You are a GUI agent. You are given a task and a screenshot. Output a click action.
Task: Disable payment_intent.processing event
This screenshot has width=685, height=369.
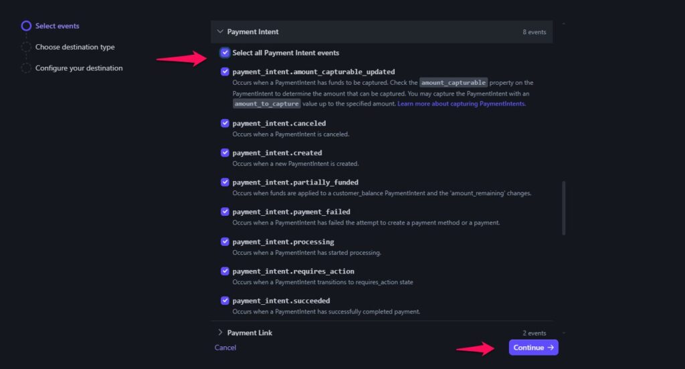click(x=225, y=241)
